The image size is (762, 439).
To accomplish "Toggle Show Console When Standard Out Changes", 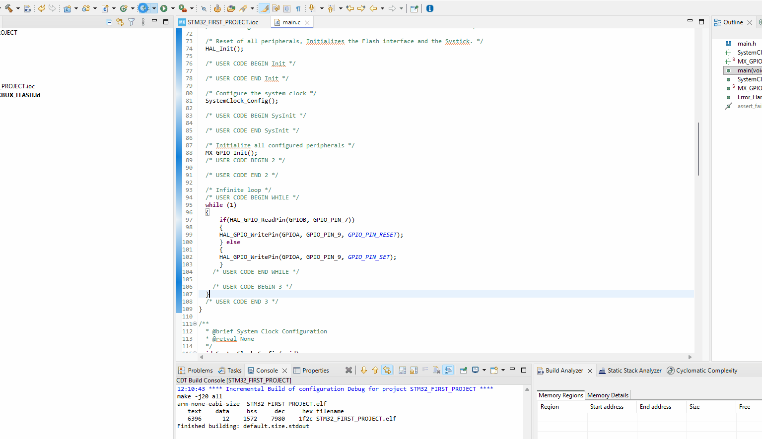I will click(448, 370).
